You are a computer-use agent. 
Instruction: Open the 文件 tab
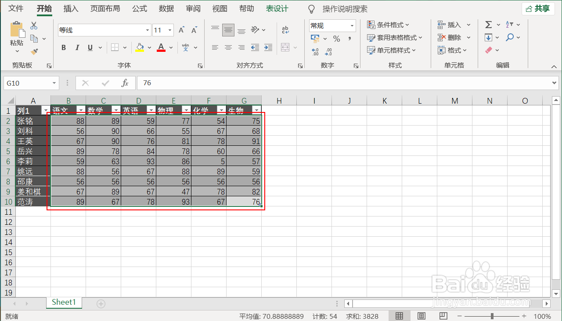(16, 9)
